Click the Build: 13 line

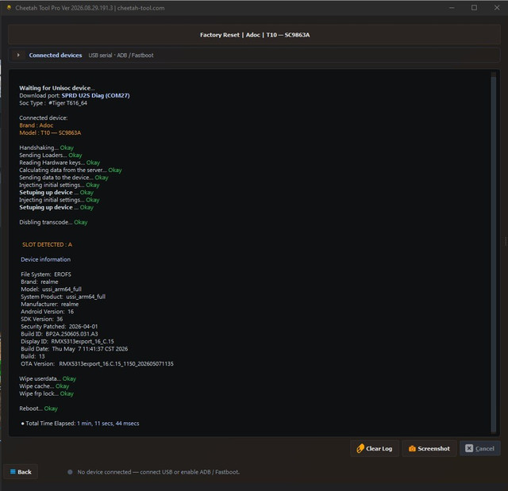33,356
